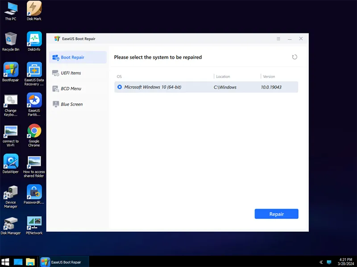
Task: Open BootRepair desktop shortcut
Action: (x=10, y=72)
